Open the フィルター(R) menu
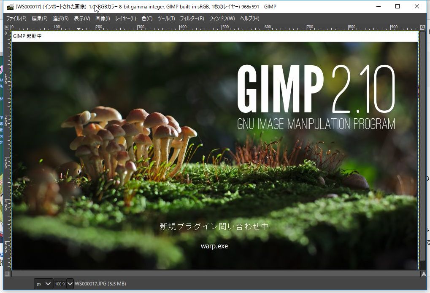 tap(192, 19)
